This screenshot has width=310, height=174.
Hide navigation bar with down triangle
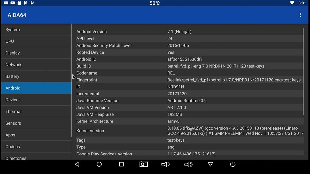point(210,164)
